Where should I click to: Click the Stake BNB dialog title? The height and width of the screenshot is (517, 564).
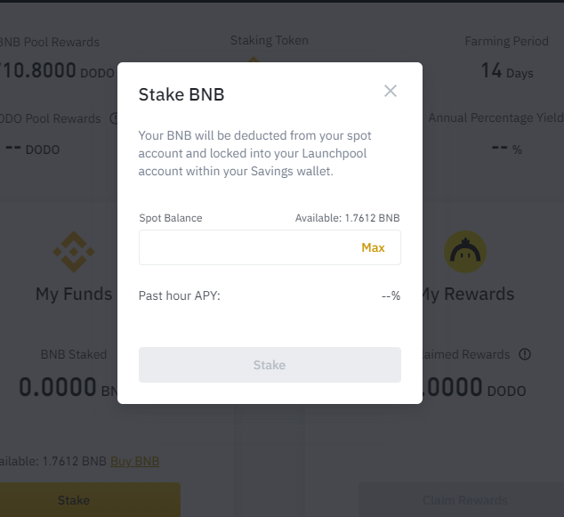pyautogui.click(x=181, y=95)
